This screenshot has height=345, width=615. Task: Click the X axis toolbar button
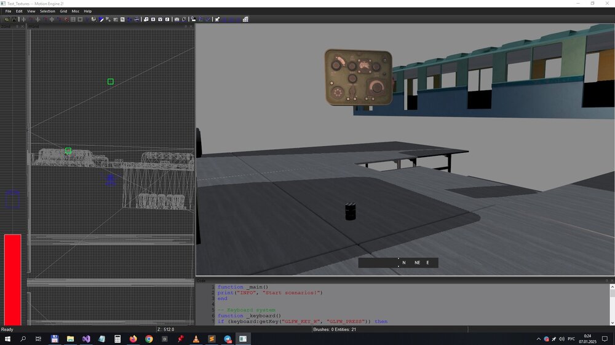(x=153, y=19)
